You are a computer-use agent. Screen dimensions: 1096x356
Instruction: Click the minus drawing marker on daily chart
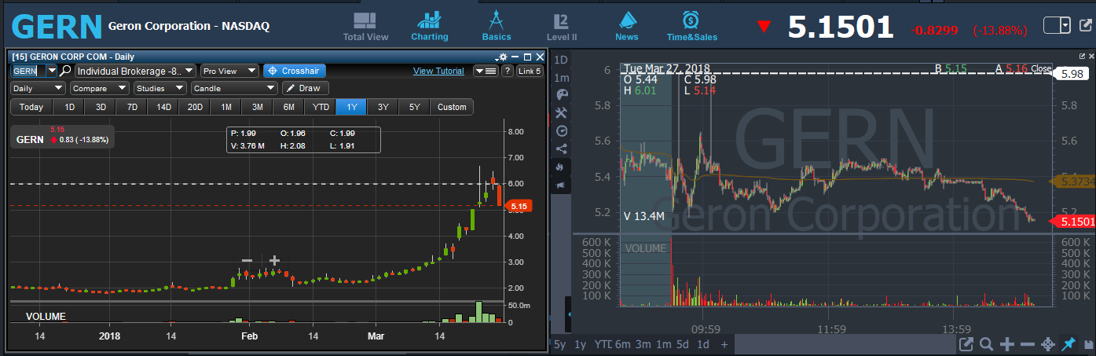[247, 260]
